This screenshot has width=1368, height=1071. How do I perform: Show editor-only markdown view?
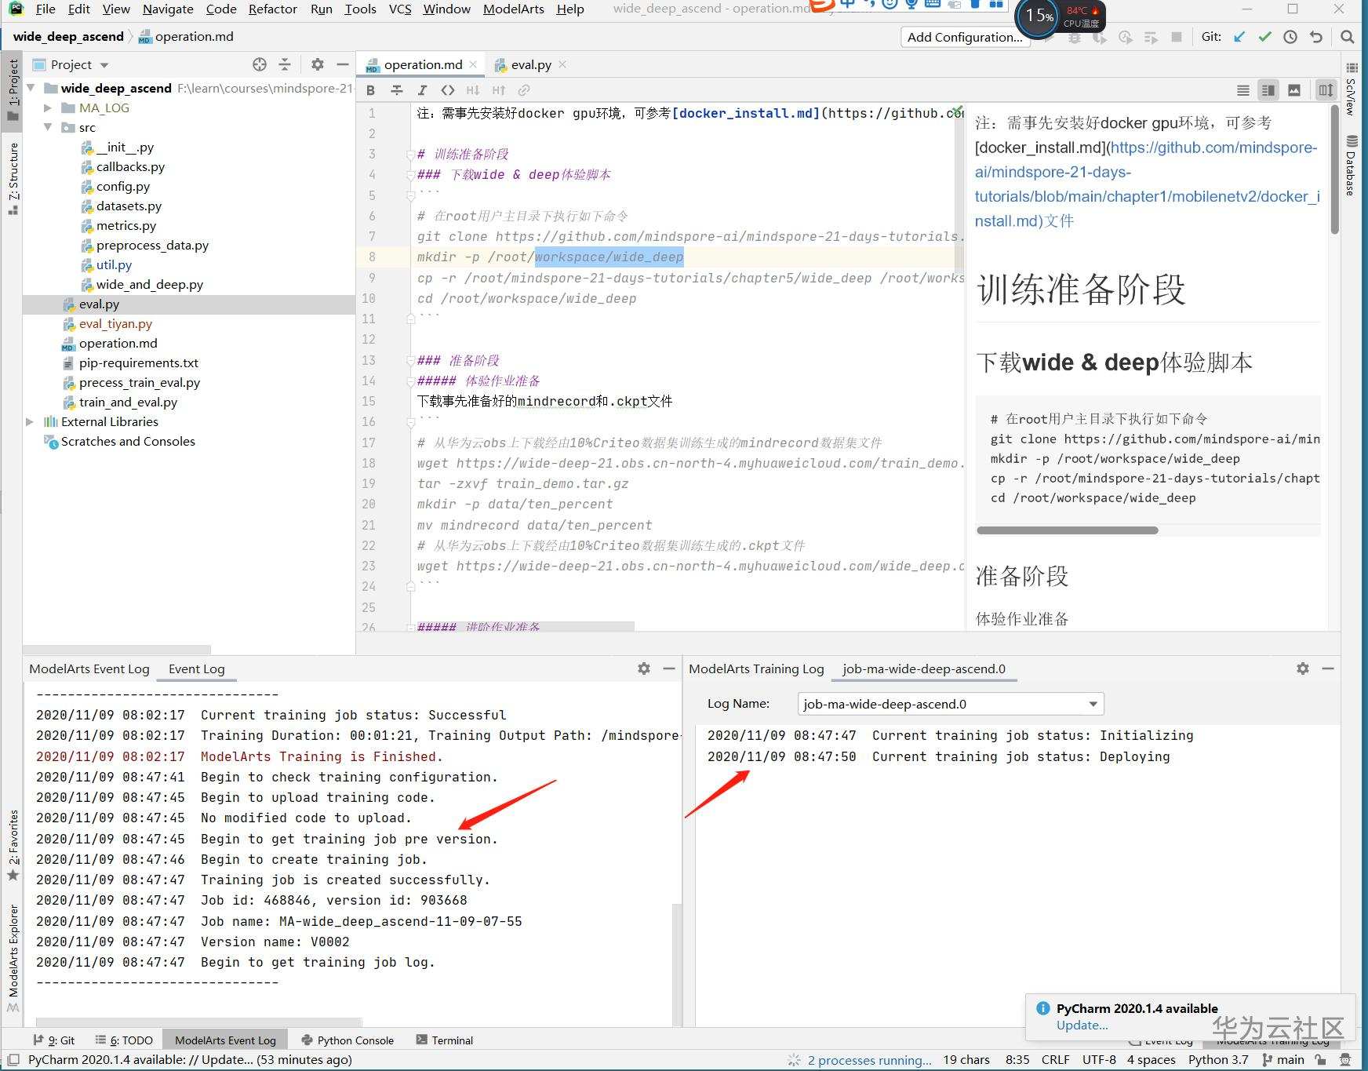[x=1243, y=90]
